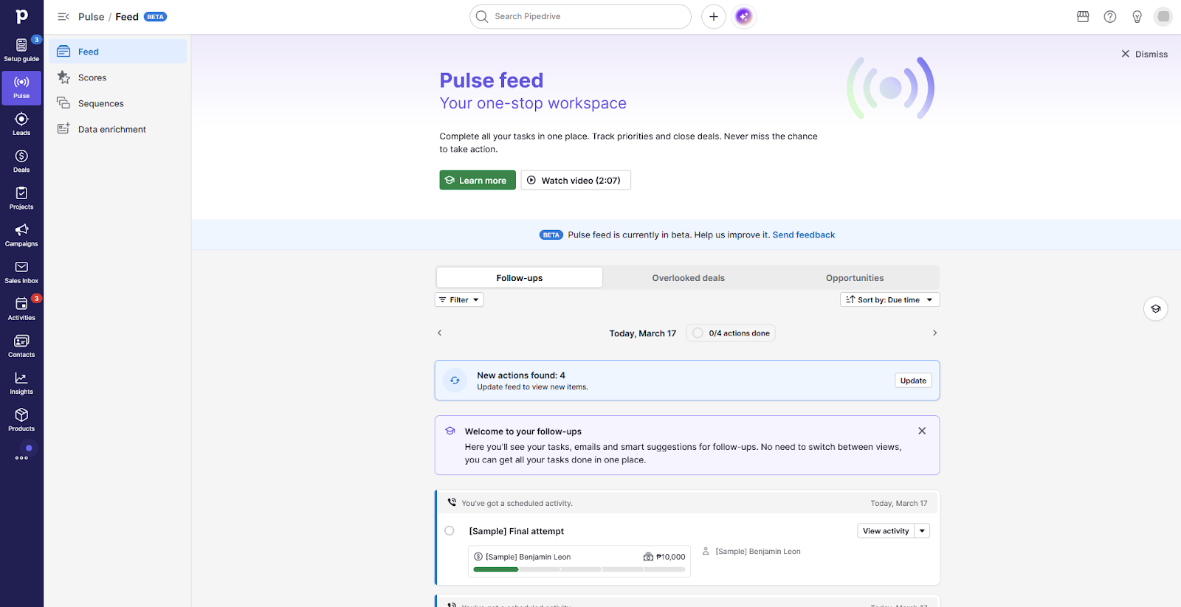Click Watch video (2:07)

576,180
